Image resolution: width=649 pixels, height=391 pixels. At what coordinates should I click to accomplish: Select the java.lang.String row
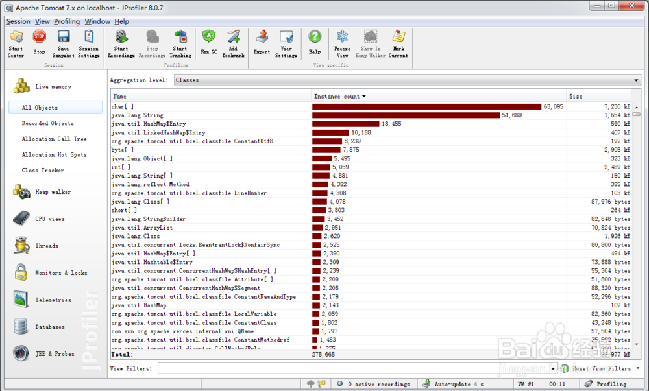(371, 115)
